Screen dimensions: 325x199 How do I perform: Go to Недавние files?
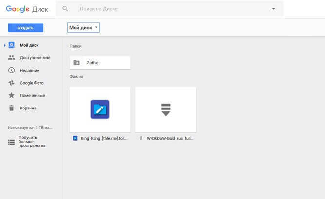29,71
